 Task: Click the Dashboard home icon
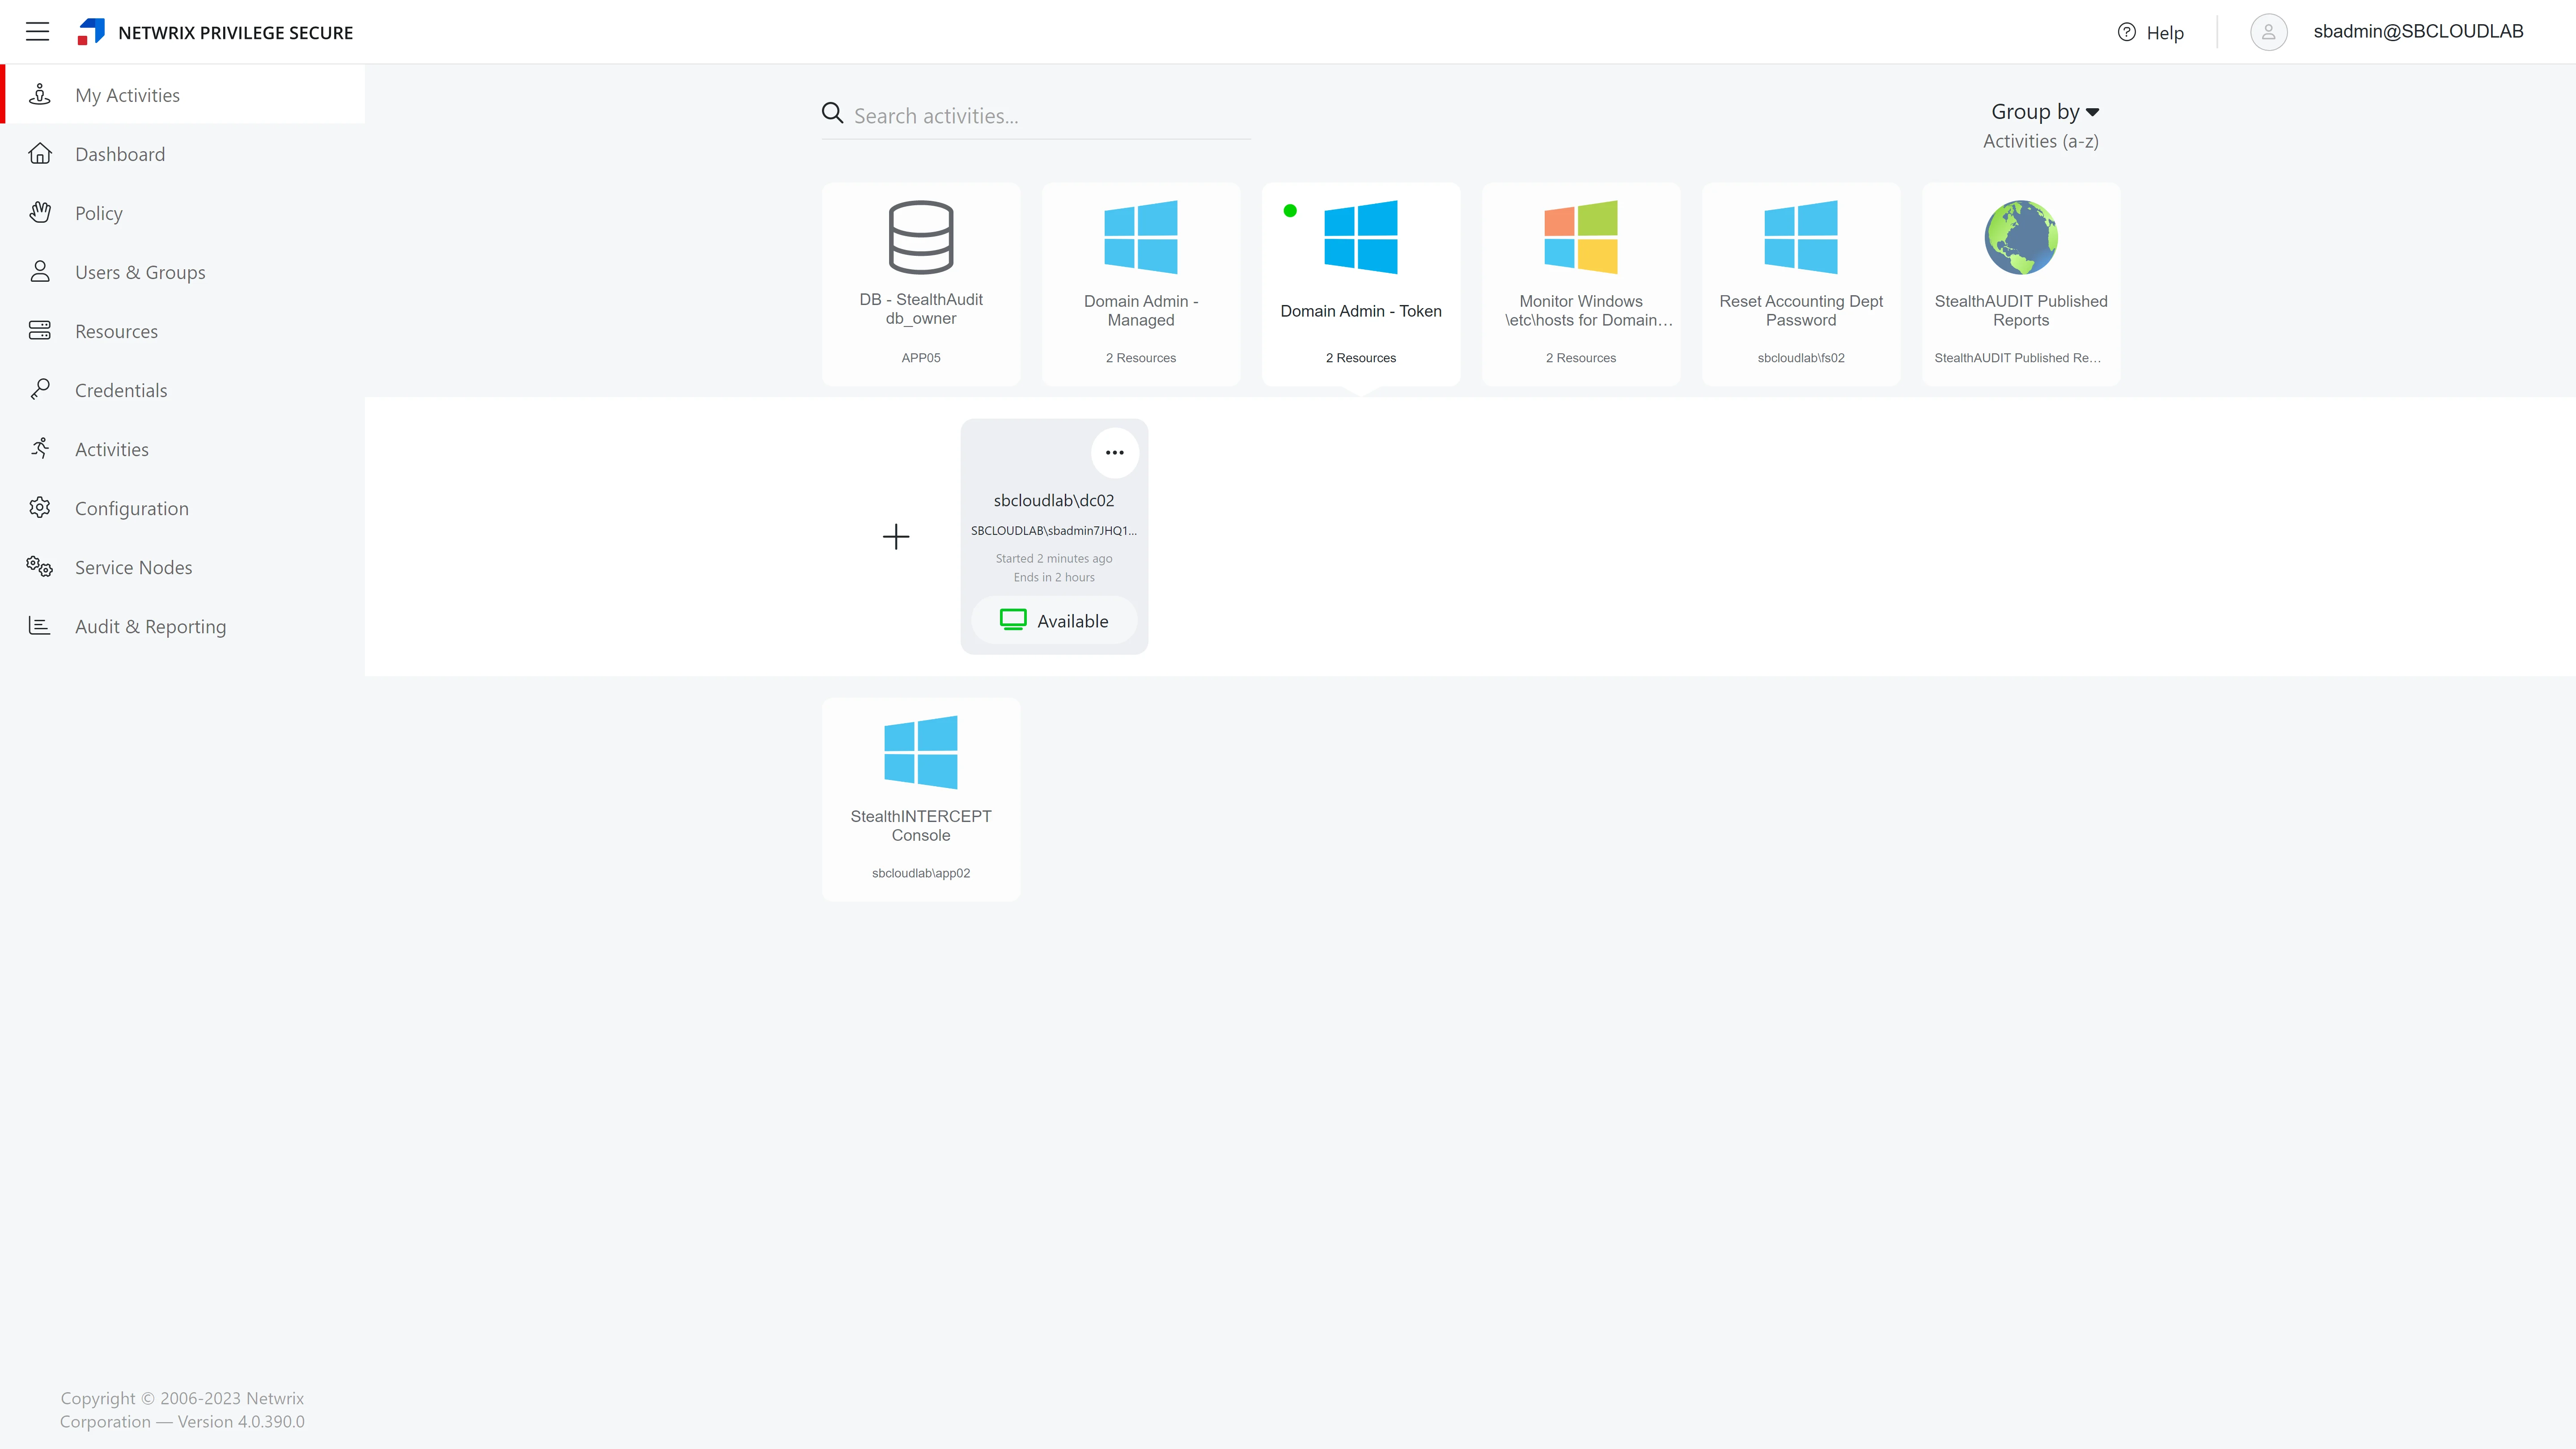[40, 154]
